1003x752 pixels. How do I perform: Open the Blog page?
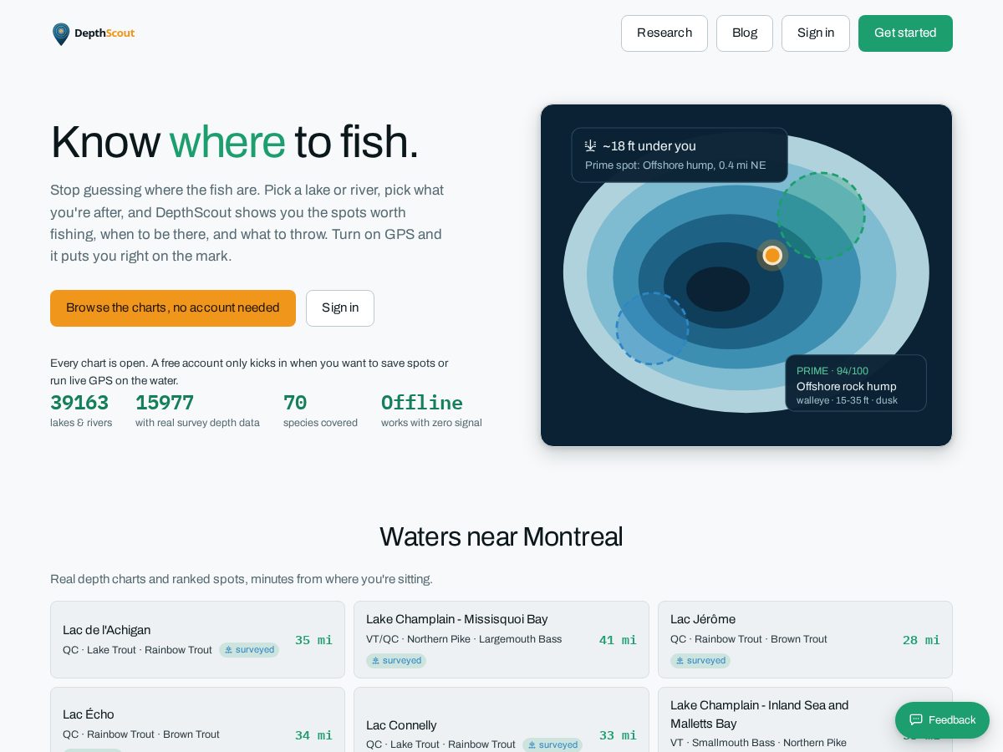[745, 33]
